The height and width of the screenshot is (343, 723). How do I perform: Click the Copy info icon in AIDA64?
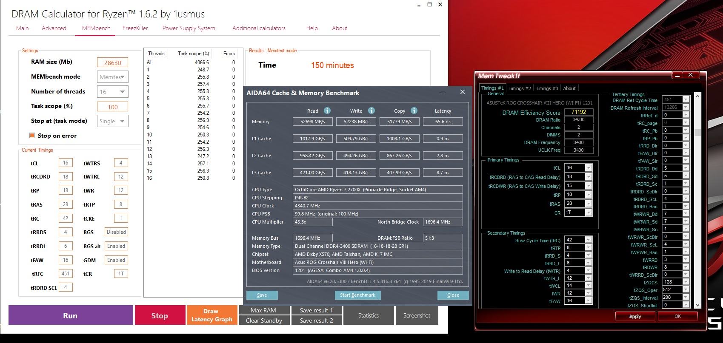click(x=414, y=111)
